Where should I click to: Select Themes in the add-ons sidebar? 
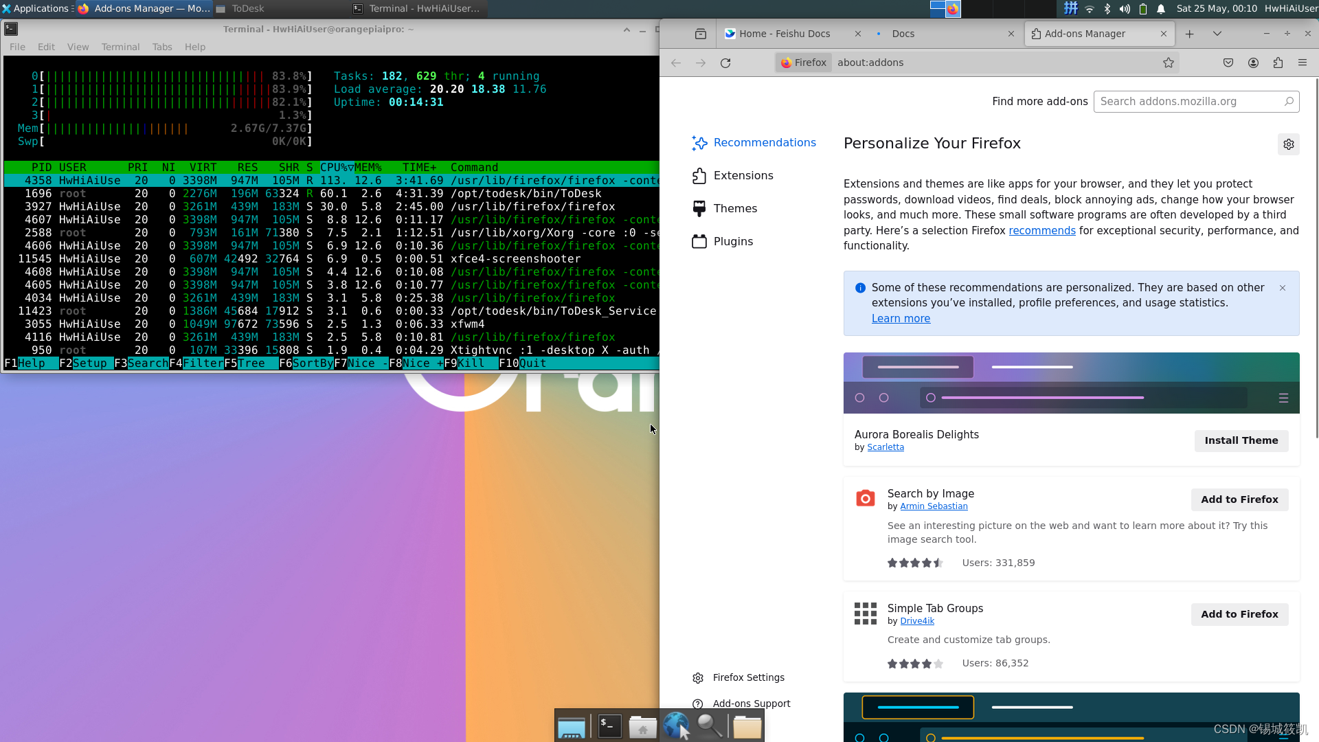coord(734,209)
